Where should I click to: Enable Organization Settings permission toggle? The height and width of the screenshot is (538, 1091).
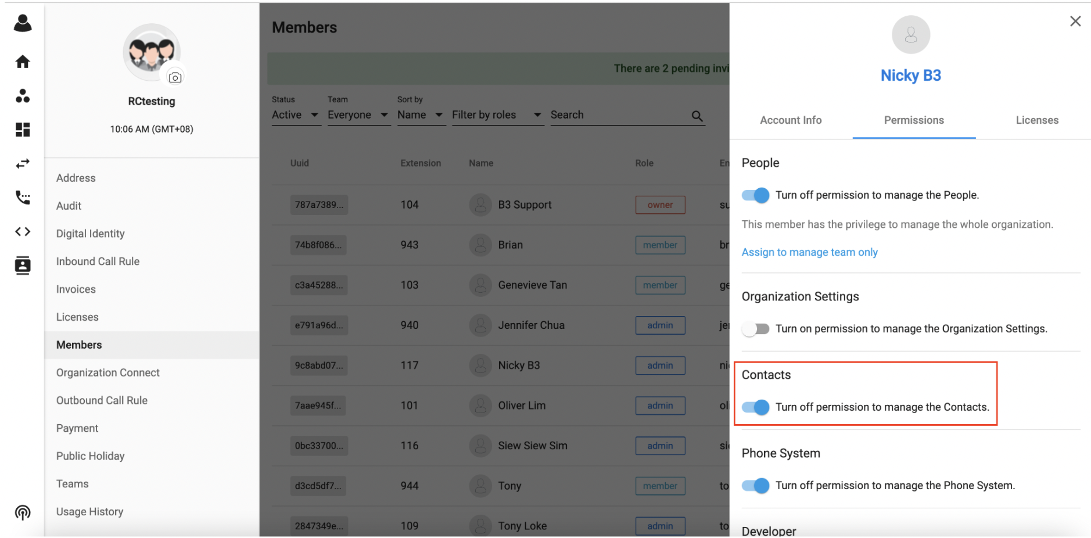coord(755,329)
